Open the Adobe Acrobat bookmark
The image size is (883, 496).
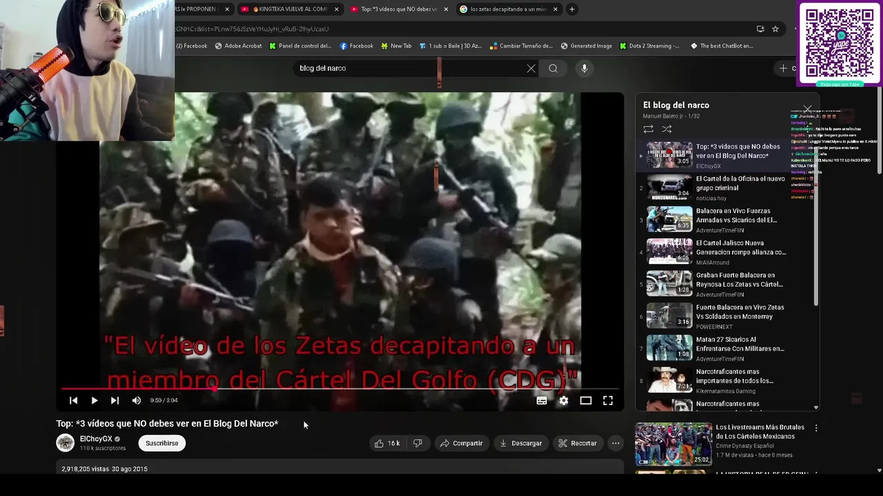click(x=238, y=46)
